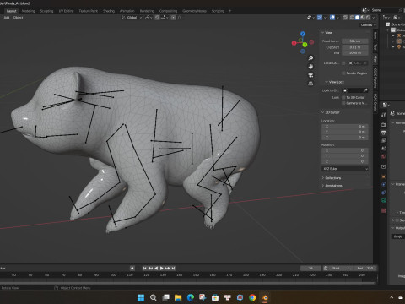Image resolution: width=405 pixels, height=304 pixels.
Task: Open the orange Object properties tab icon
Action: point(384,176)
